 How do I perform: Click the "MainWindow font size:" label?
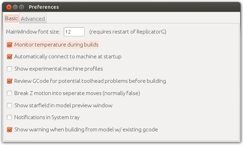pyautogui.click(x=33, y=32)
